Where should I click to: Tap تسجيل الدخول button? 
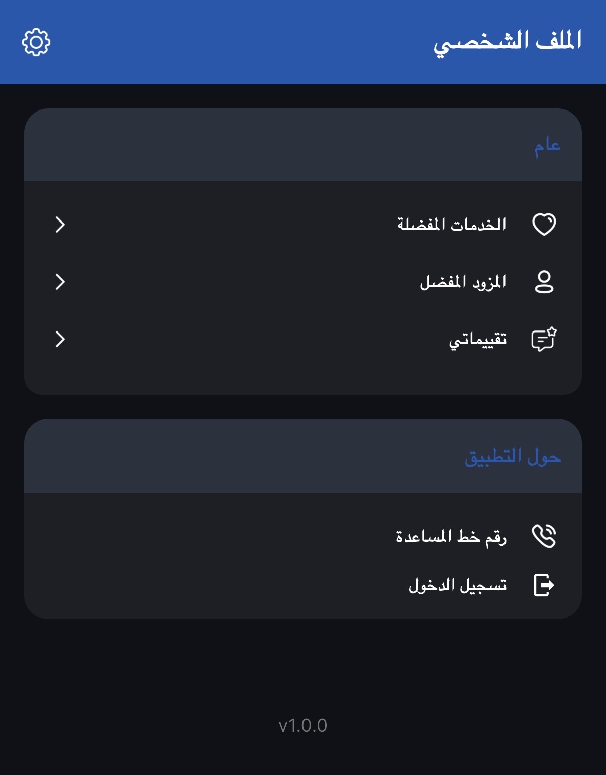tap(457, 585)
